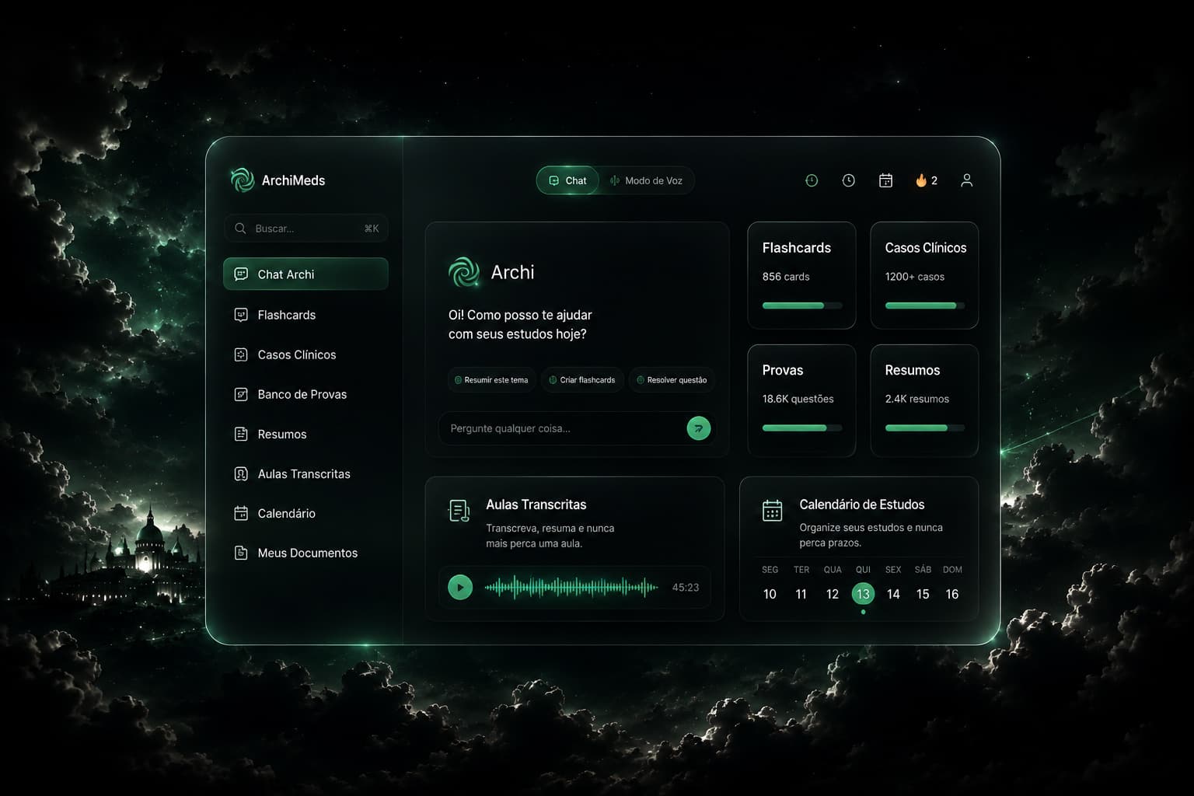Play the transcribed lecture audio

(460, 588)
